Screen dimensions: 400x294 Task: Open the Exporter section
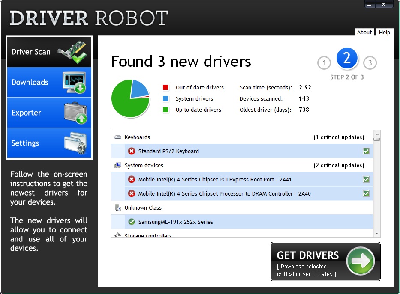pyautogui.click(x=49, y=113)
